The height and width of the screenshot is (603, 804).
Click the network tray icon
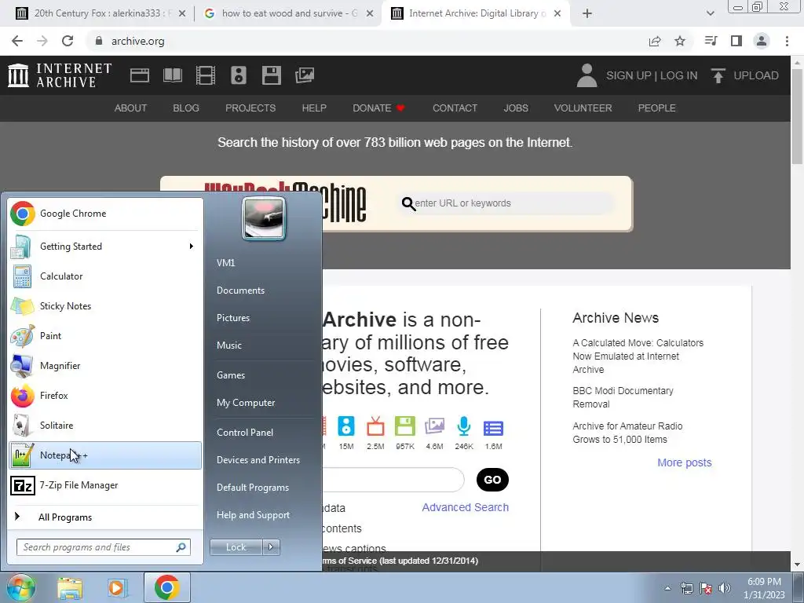point(686,588)
